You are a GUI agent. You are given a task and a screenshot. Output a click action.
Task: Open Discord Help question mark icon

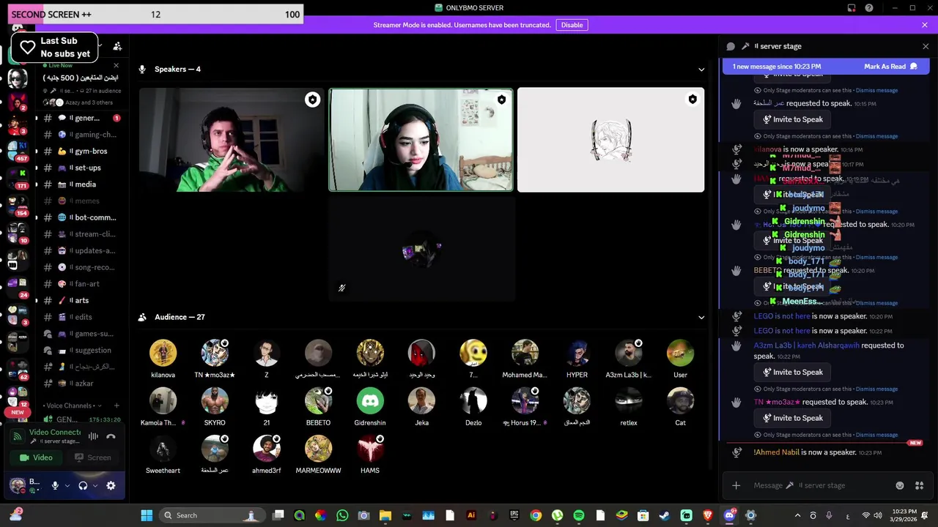tap(869, 8)
